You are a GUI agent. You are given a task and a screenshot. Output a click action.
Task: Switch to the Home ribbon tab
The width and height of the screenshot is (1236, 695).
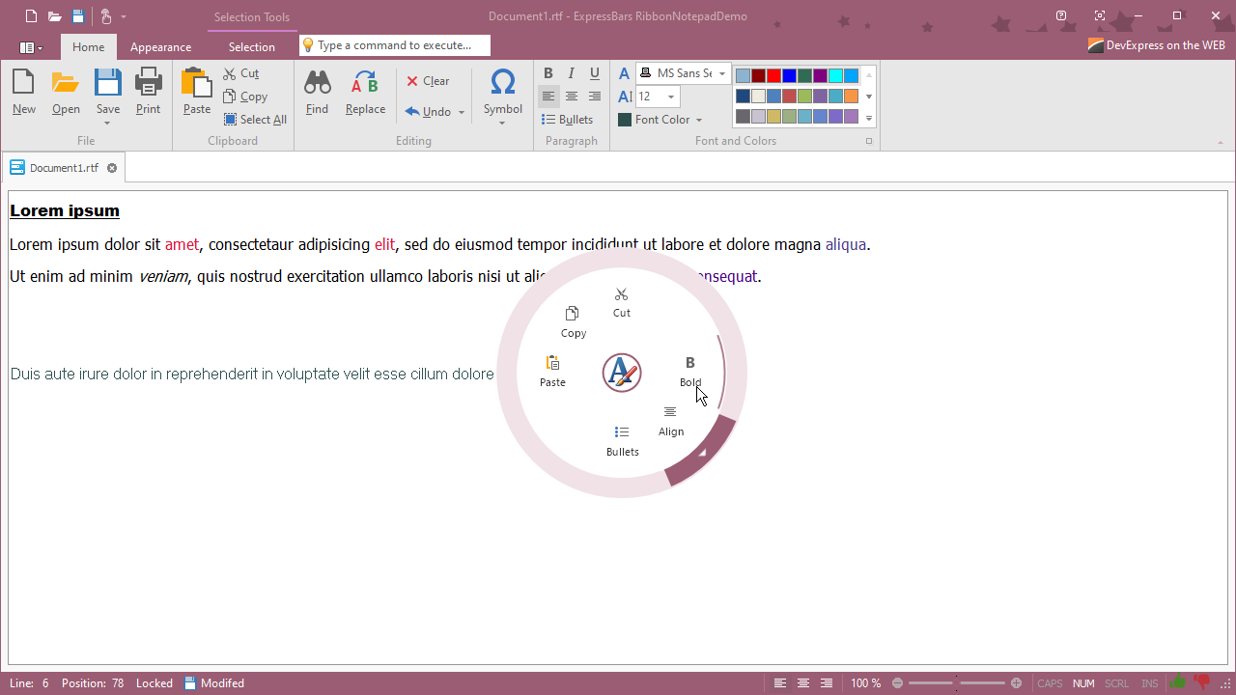[x=89, y=46]
